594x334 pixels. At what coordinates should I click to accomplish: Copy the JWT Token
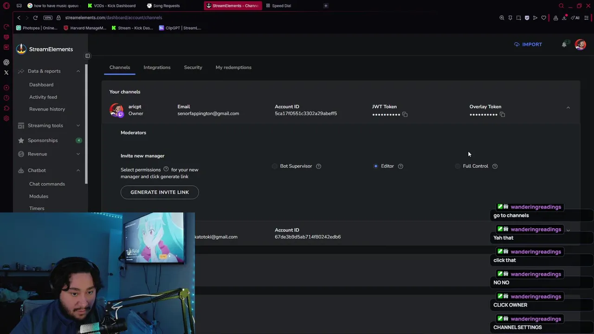405,114
